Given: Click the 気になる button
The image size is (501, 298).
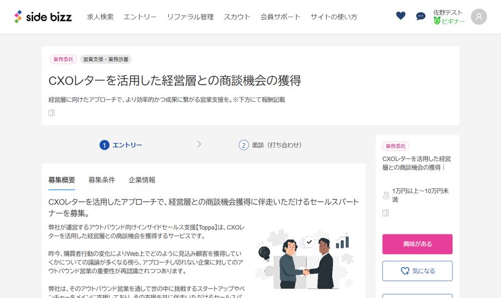Looking at the screenshot, I should pos(417,271).
